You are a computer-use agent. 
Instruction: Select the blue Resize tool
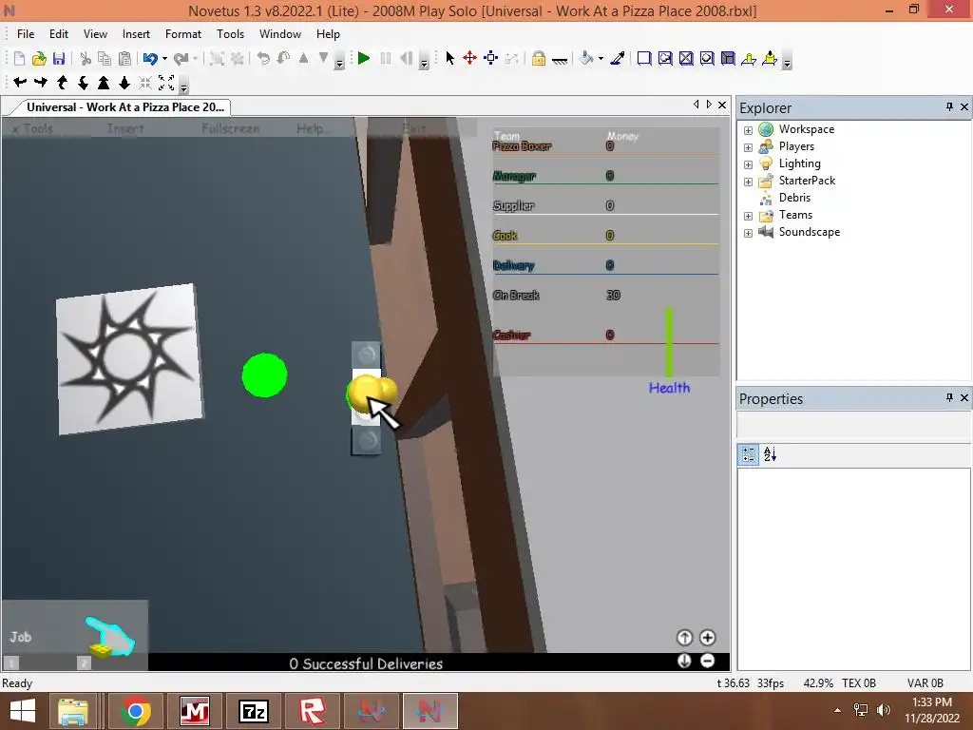[x=491, y=58]
